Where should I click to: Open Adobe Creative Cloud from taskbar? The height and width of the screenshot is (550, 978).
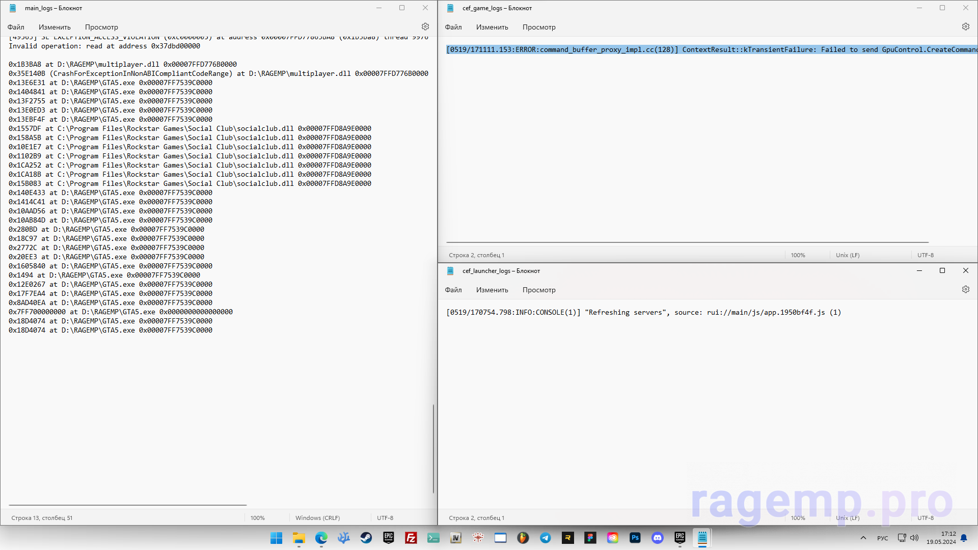click(613, 538)
